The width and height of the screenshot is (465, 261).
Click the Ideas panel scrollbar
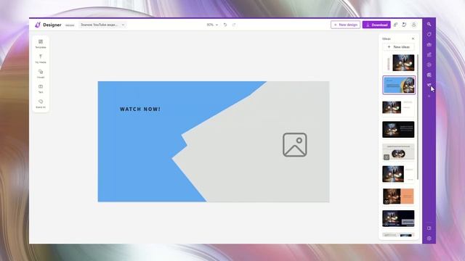pos(418,117)
